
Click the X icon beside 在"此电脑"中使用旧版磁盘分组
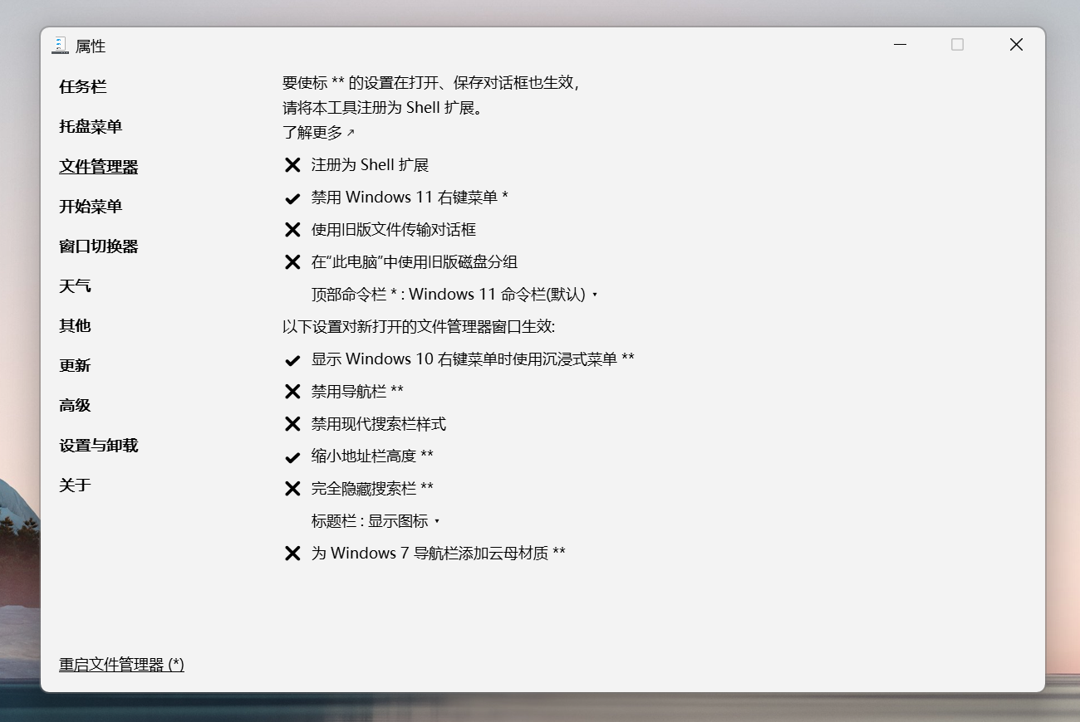pos(292,262)
